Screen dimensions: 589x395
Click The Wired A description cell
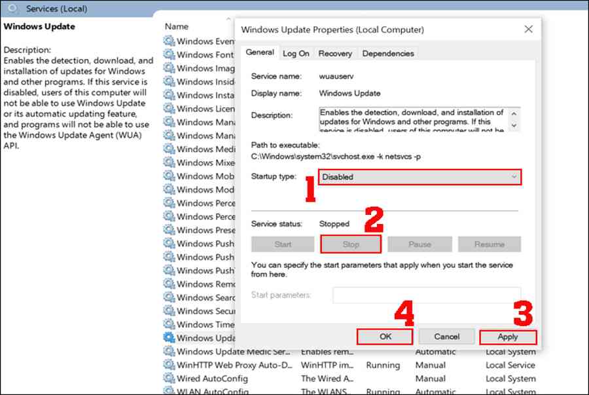click(327, 379)
